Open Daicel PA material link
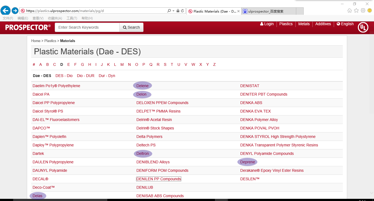 click(x=41, y=94)
